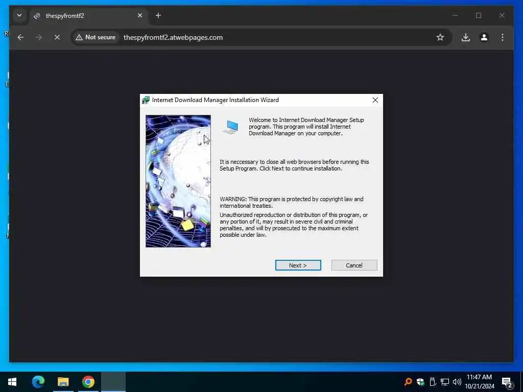Select the active installer taskbar button
Image resolution: width=523 pixels, height=392 pixels.
pyautogui.click(x=113, y=382)
